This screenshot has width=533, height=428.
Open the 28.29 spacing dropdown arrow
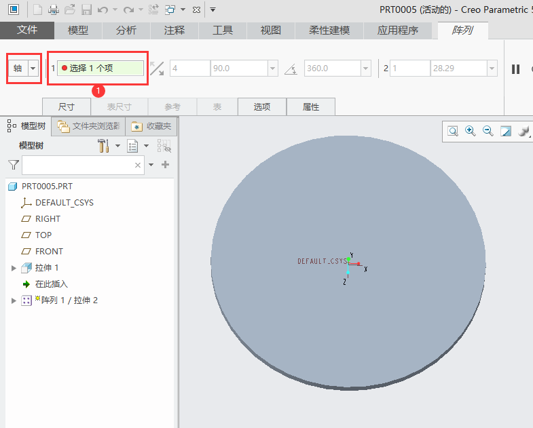tap(492, 69)
